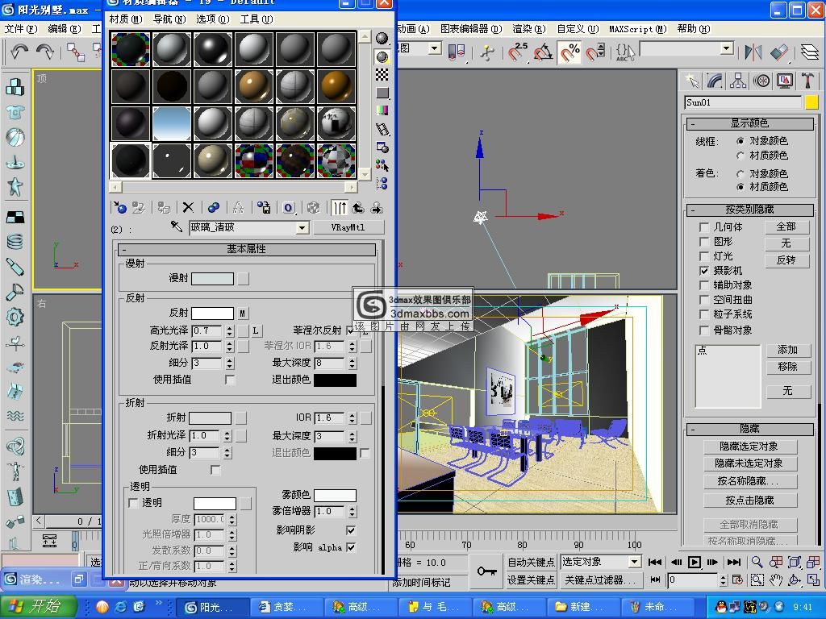Open 渲染(R) main menu
Screen dimensions: 826x619
[529, 29]
